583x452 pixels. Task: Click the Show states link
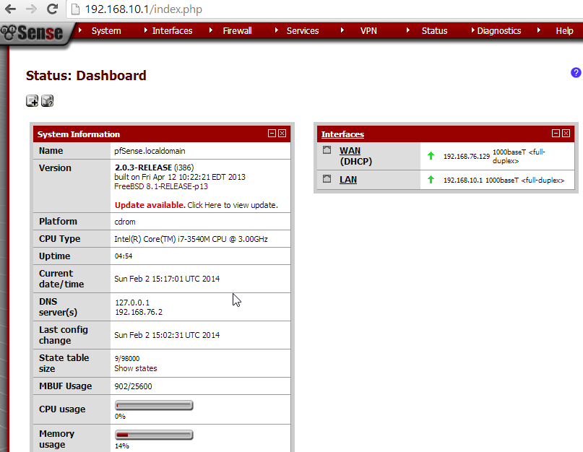pyautogui.click(x=136, y=368)
